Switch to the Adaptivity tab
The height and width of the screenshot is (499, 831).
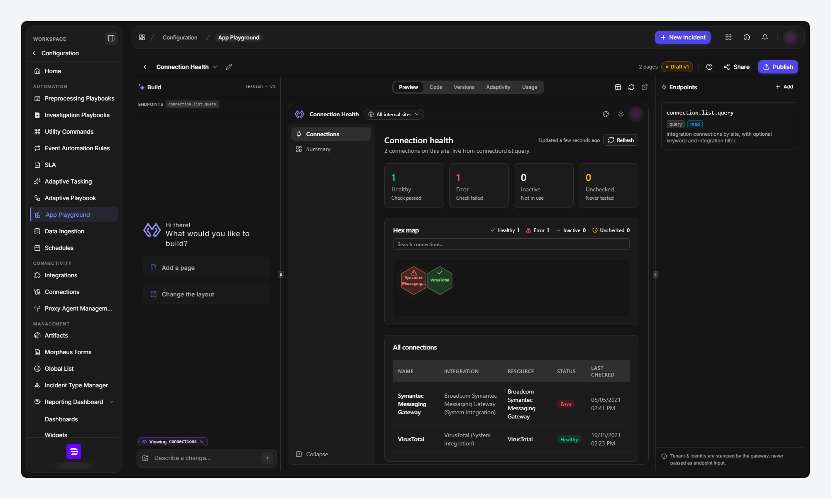coord(498,87)
